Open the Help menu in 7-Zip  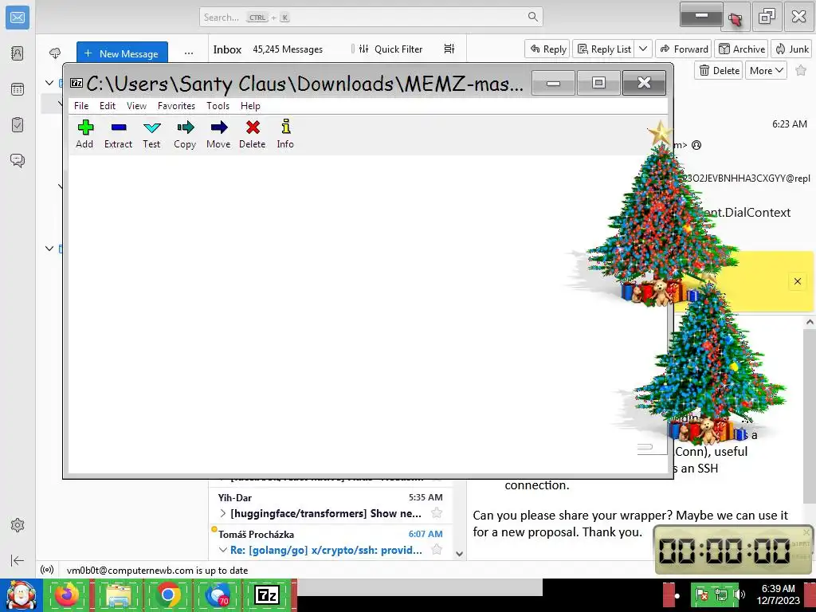point(250,106)
